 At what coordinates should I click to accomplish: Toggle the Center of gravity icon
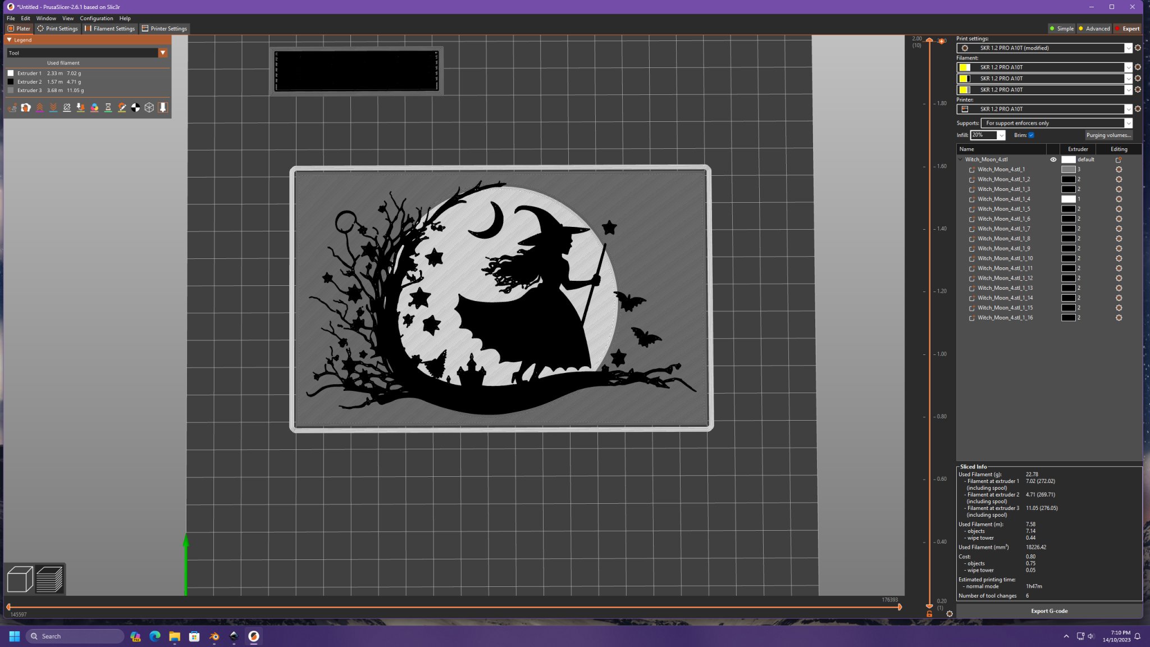click(x=135, y=108)
